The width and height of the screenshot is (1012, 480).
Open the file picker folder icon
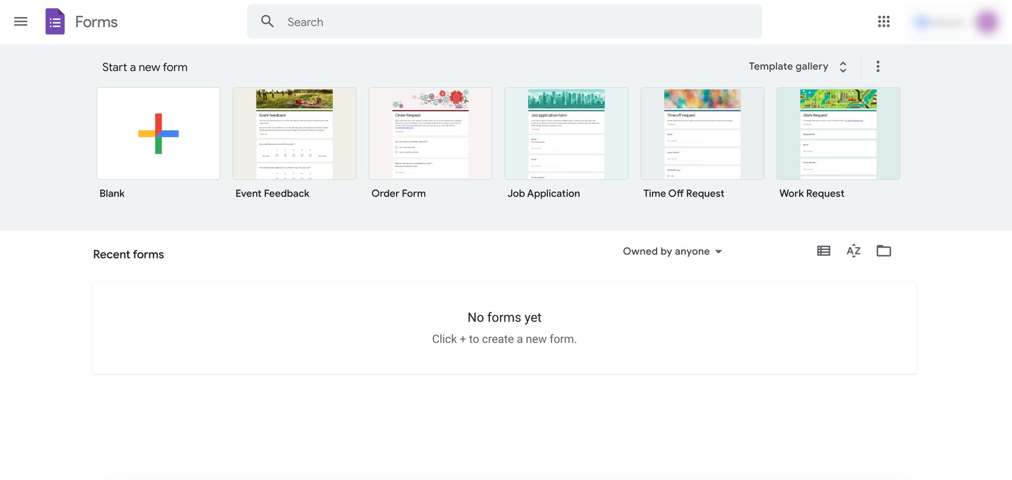pyautogui.click(x=883, y=251)
